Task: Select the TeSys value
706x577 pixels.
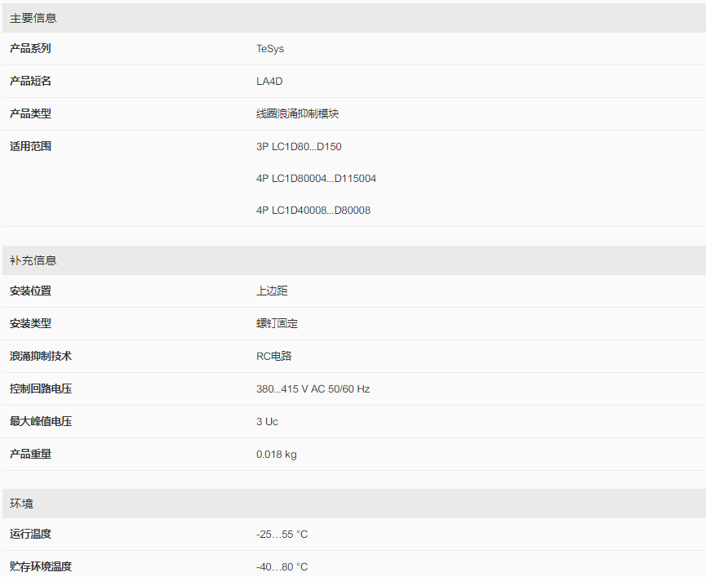Action: click(270, 49)
